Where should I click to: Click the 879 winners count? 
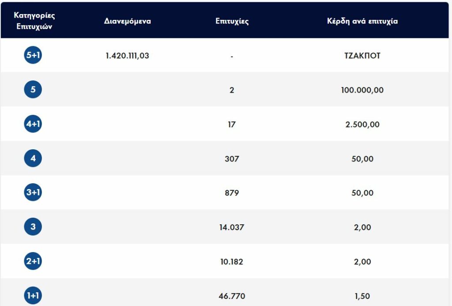point(232,193)
